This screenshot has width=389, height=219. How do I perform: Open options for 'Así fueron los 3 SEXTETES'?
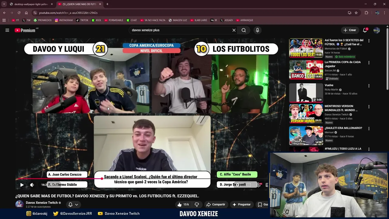point(369,41)
